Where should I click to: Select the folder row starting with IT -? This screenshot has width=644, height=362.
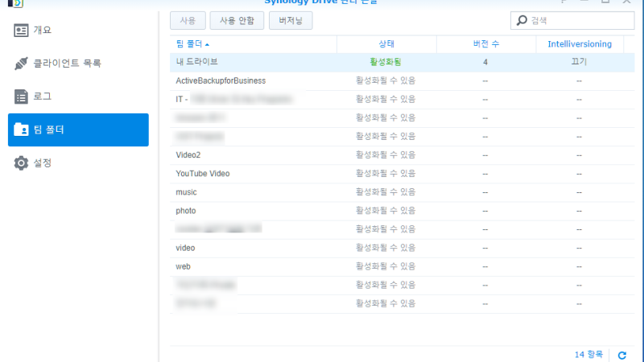point(402,99)
